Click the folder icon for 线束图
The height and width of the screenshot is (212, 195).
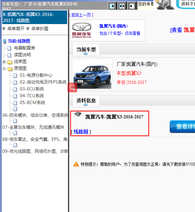(x=10, y=62)
